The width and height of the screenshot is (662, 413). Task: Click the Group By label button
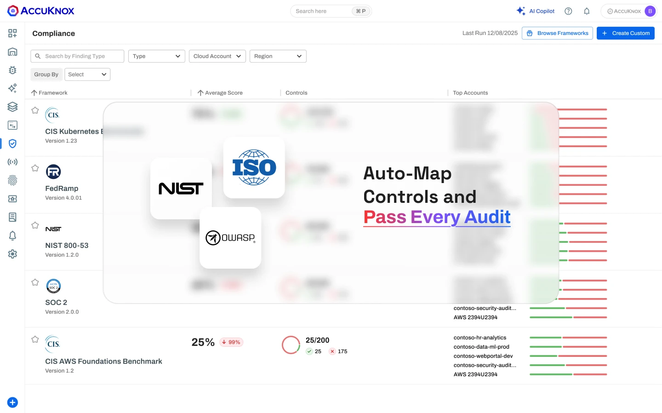[x=46, y=75]
